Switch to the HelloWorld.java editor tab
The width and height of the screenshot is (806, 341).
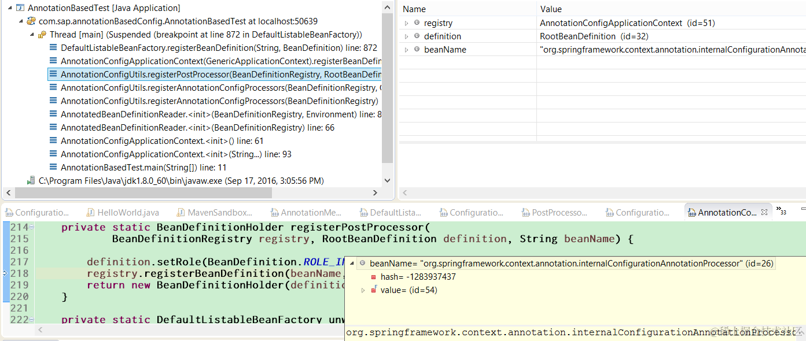(x=123, y=213)
